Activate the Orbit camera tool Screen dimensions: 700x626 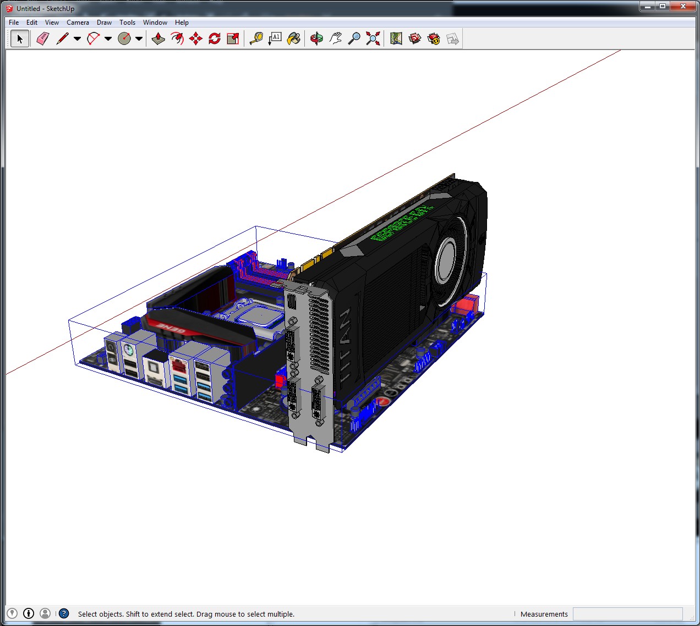point(316,38)
